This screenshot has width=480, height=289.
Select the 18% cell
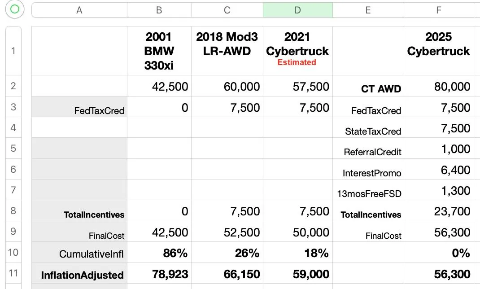[298, 252]
